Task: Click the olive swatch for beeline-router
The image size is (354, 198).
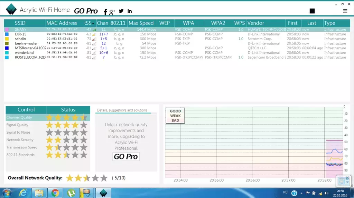Action: click(7, 43)
